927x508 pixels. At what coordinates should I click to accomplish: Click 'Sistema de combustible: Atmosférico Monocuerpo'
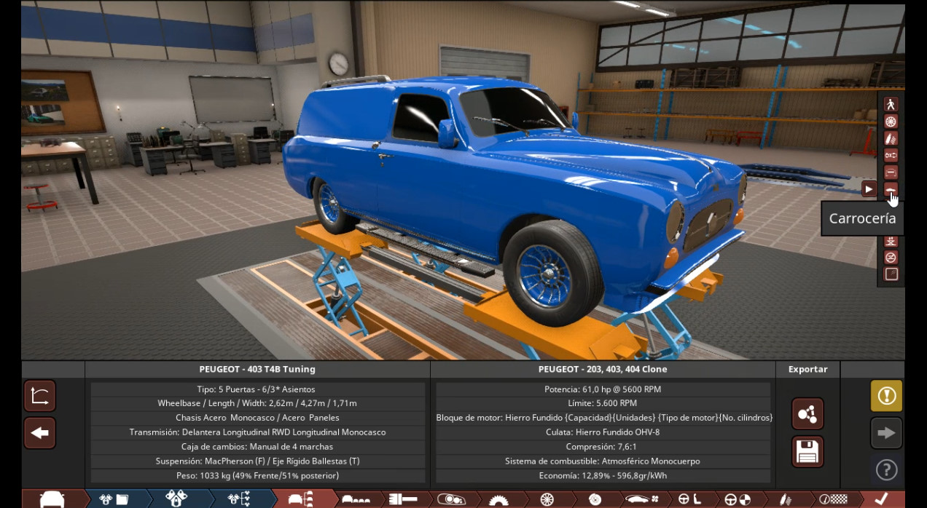(603, 461)
